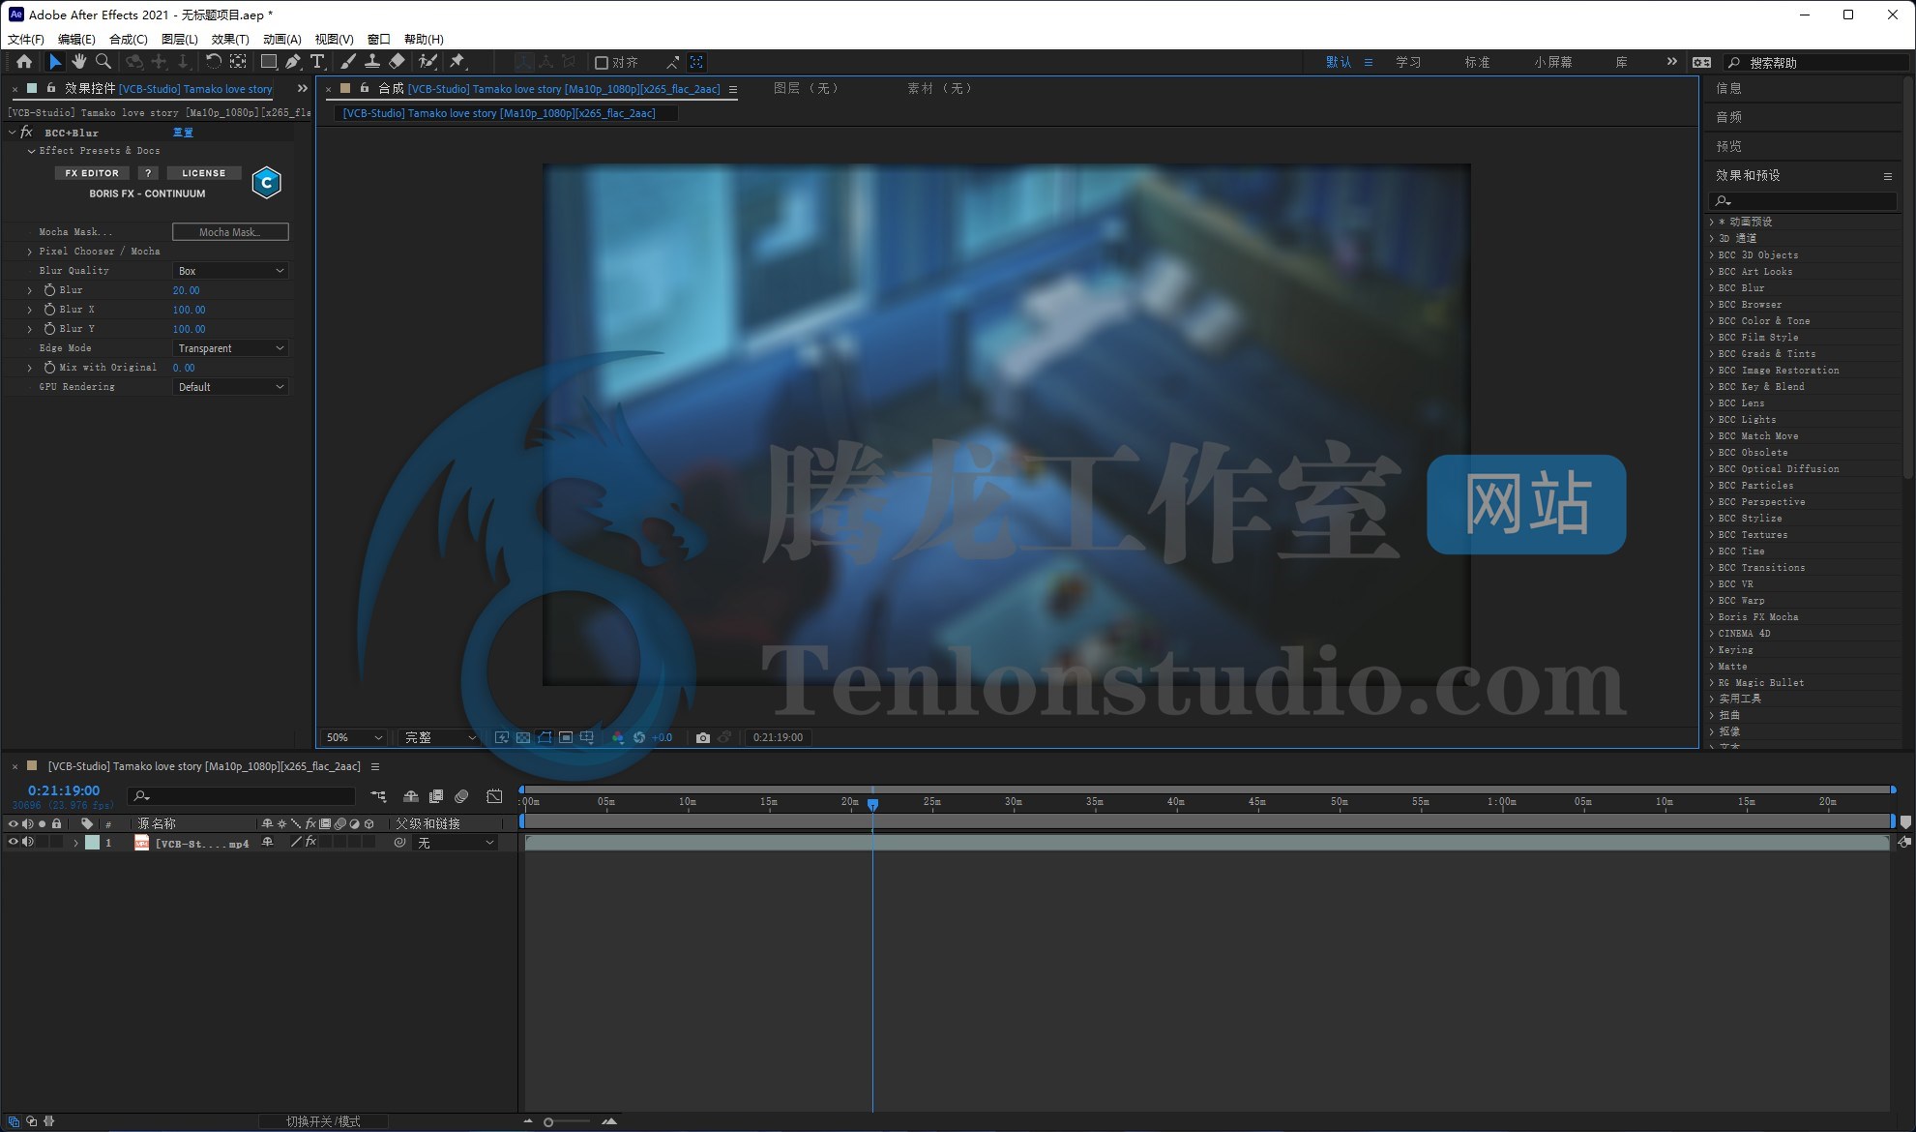Image resolution: width=1916 pixels, height=1132 pixels.
Task: Toggle the transparency grid in the viewer
Action: point(523,737)
